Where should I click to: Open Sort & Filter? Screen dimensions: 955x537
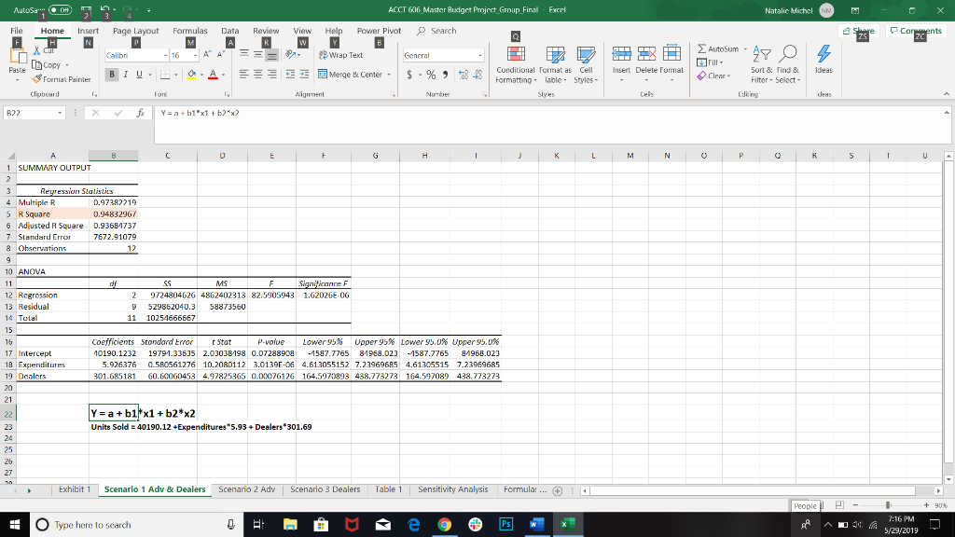pos(761,64)
